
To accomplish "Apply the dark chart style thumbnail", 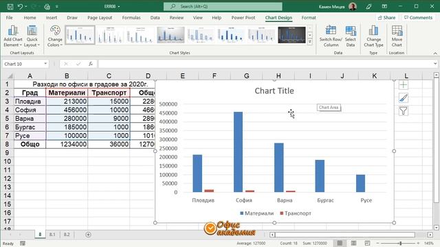I will pyautogui.click(x=291, y=35).
